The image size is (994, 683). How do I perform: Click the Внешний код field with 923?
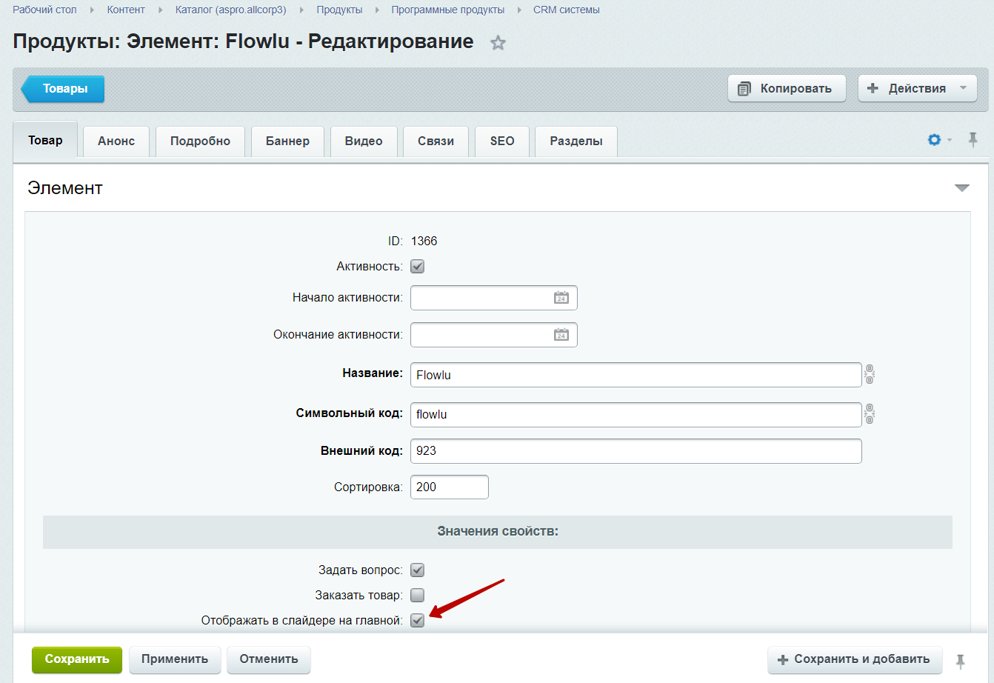tap(636, 451)
